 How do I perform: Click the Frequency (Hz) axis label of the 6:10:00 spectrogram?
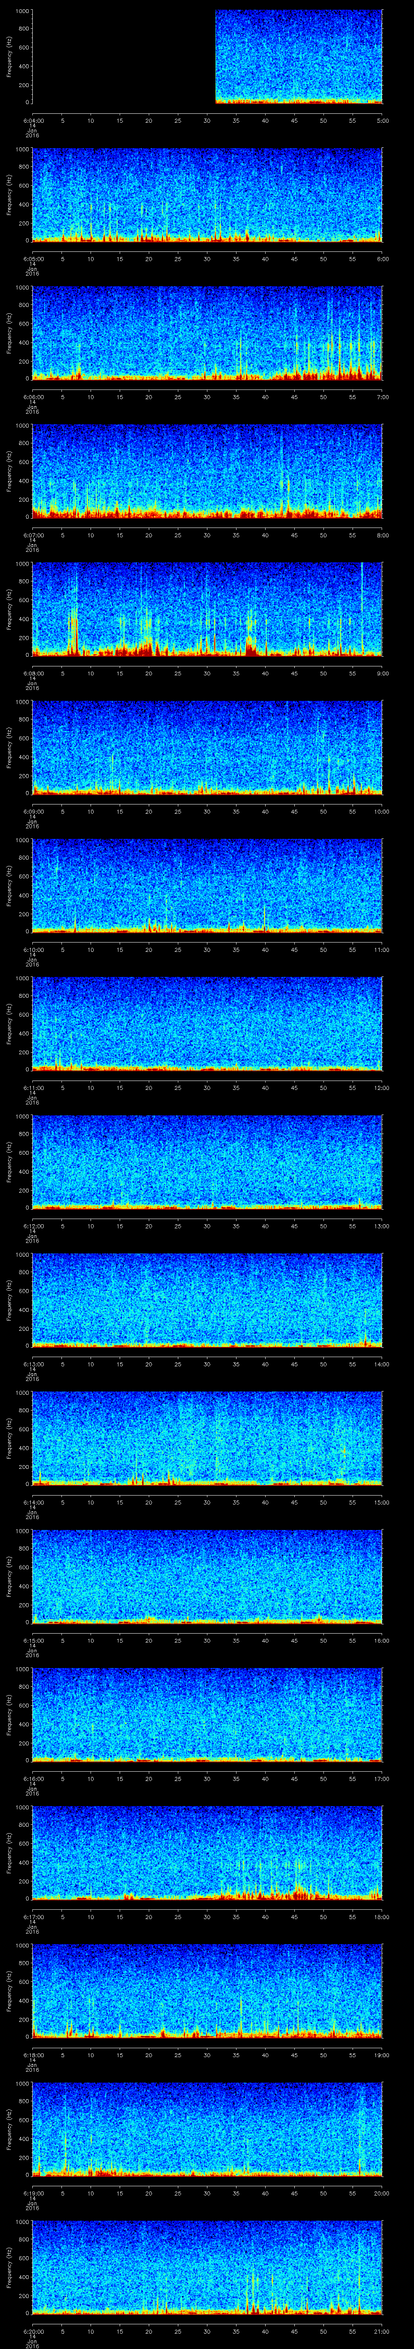(x=9, y=885)
